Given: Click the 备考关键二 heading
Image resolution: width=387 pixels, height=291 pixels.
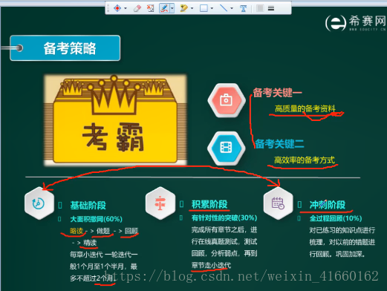Looking at the screenshot, I should tap(279, 144).
